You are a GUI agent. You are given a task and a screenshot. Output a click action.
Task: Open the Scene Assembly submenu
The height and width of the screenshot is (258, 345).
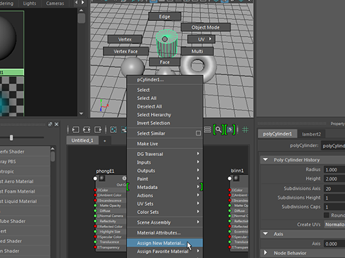point(164,223)
